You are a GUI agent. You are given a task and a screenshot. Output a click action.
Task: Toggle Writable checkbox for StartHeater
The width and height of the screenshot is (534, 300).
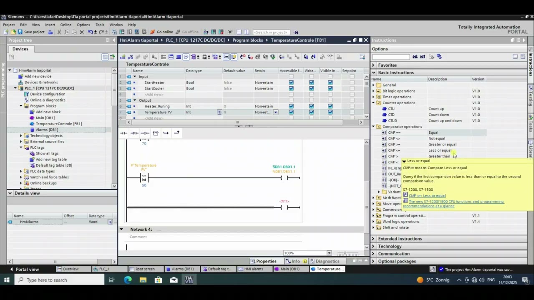tap(311, 82)
